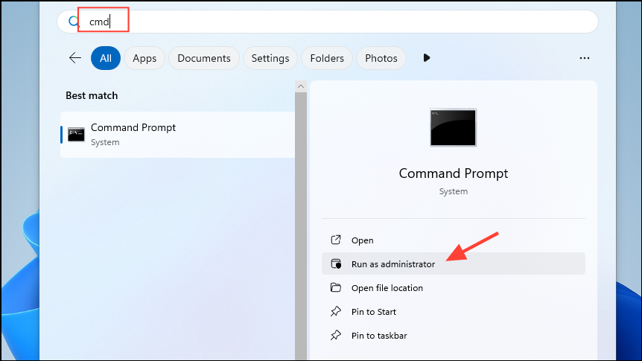Viewport: 642px width, 361px height.
Task: Switch to the Apps filter
Action: (x=144, y=58)
